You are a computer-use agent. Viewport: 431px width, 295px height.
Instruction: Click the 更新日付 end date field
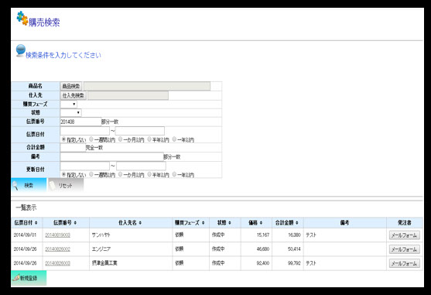click(x=141, y=166)
